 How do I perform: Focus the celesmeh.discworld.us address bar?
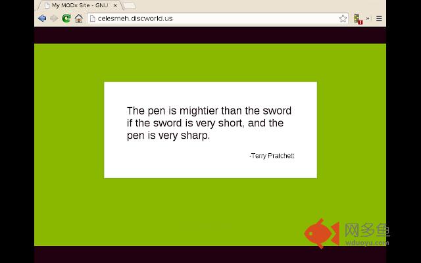point(218,18)
